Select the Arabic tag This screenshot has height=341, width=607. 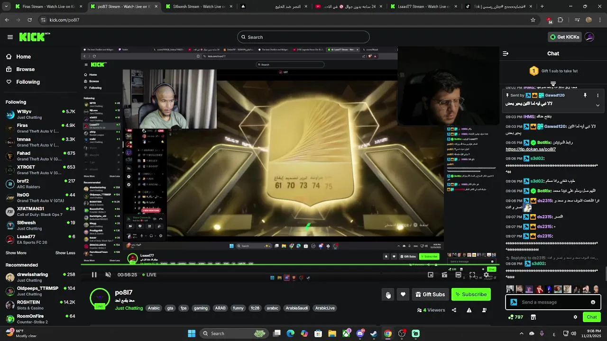pyautogui.click(x=154, y=308)
